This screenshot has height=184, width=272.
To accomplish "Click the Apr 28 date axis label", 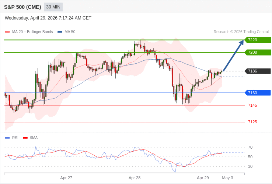I will click(x=135, y=178).
